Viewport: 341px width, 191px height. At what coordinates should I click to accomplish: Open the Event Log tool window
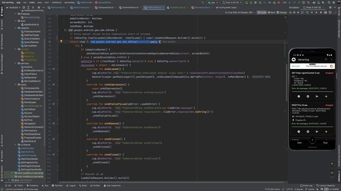306,186
